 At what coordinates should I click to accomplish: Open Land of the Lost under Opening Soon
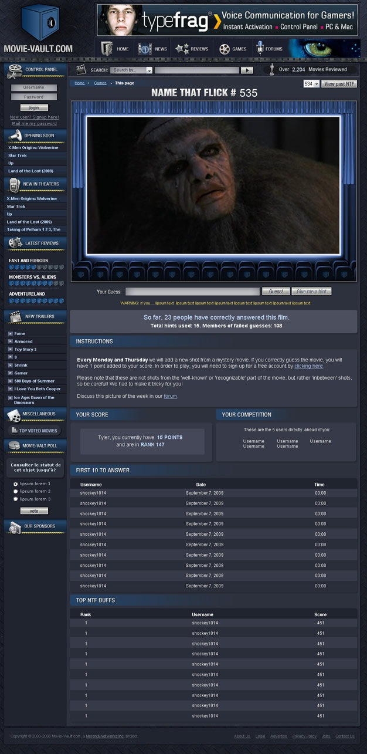click(x=30, y=171)
